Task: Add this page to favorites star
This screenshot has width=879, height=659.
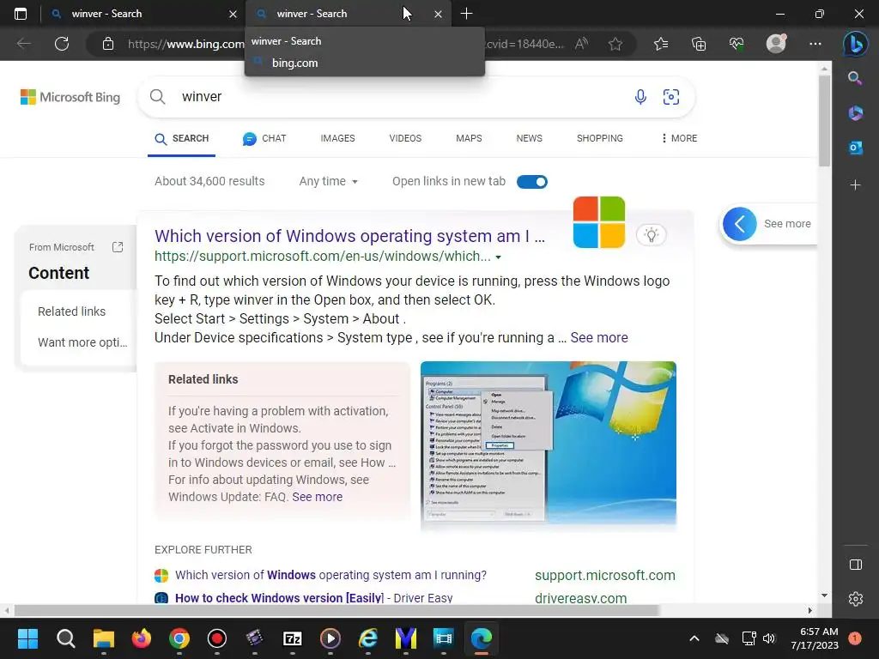Action: coord(615,44)
